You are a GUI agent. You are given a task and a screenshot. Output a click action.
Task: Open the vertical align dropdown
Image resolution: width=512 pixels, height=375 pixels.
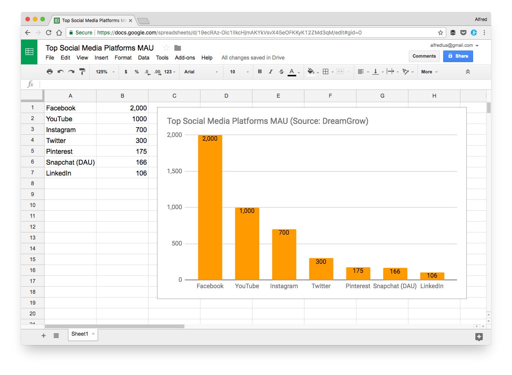coord(378,71)
